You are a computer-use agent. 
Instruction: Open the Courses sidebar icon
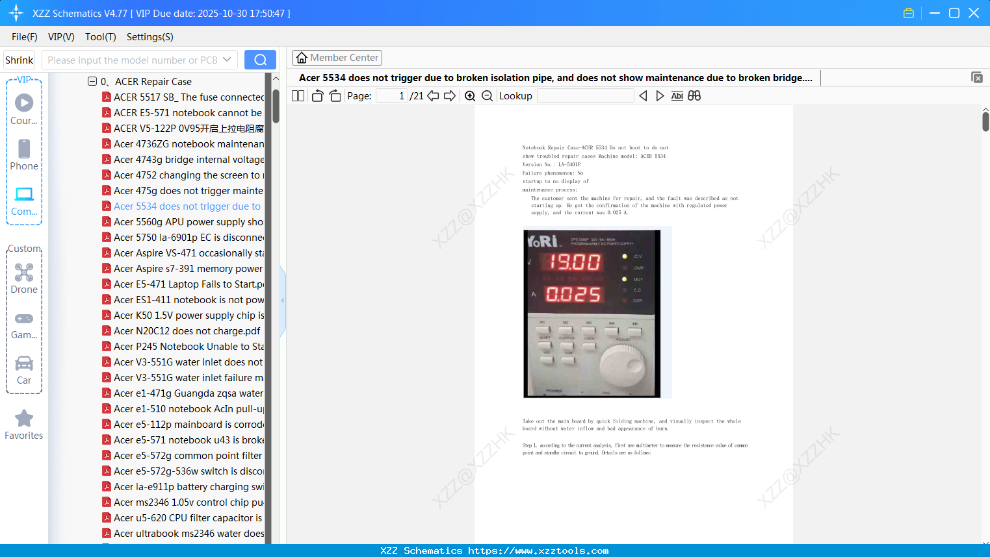[x=24, y=103]
